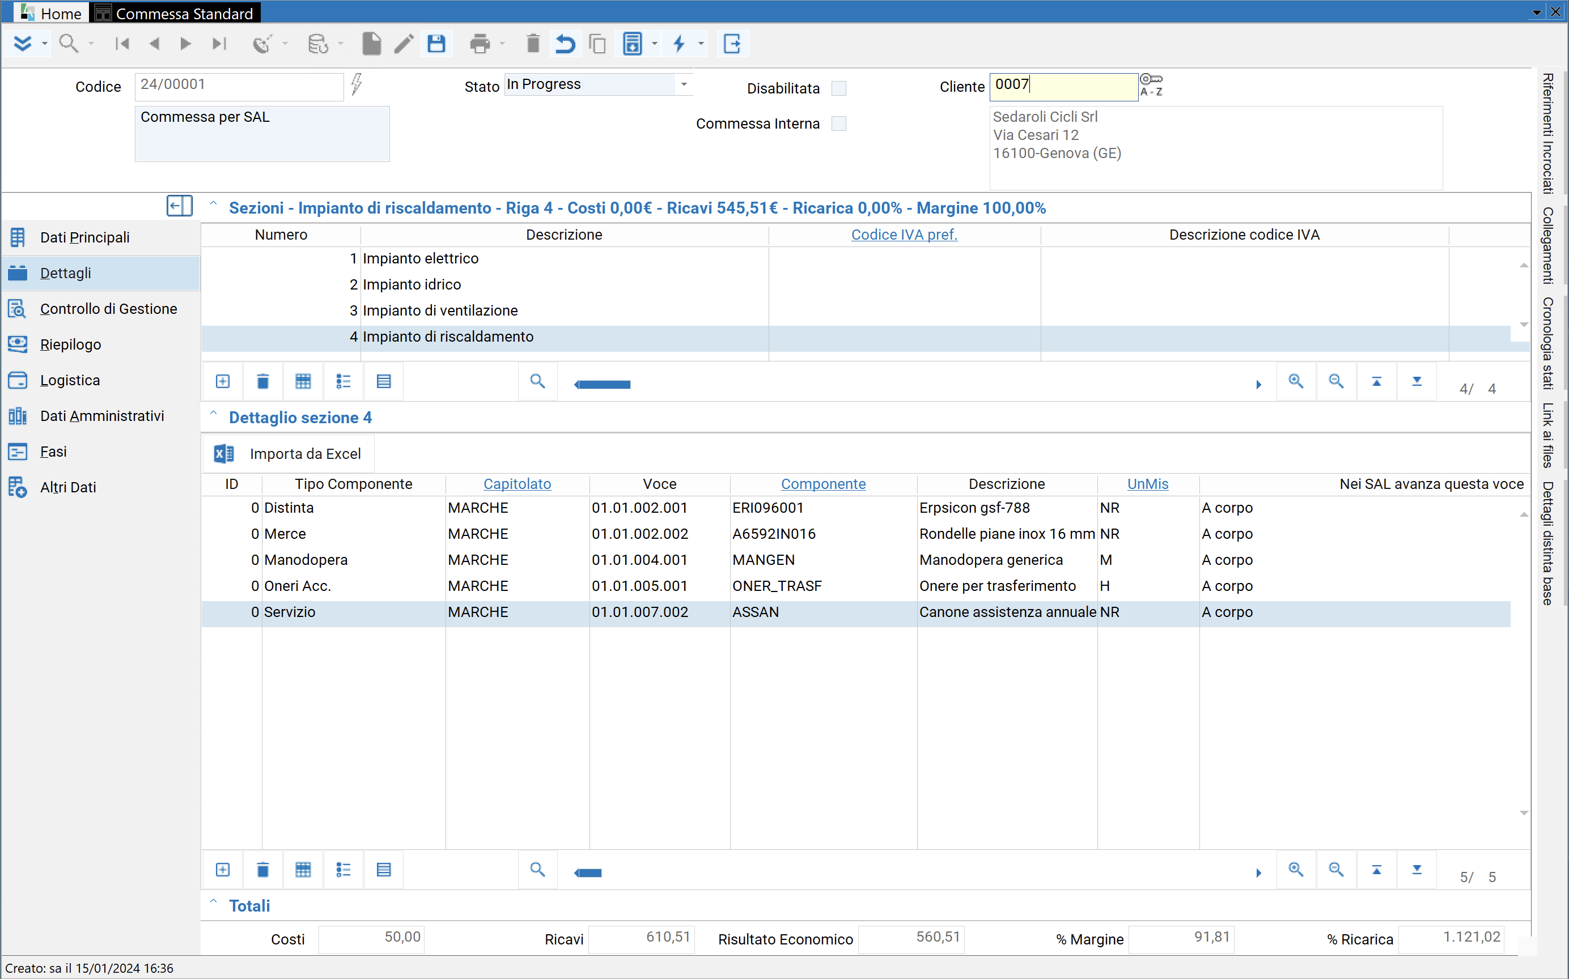Select the Commessa Standard tab
Viewport: 1569px width, 979px height.
[x=175, y=13]
